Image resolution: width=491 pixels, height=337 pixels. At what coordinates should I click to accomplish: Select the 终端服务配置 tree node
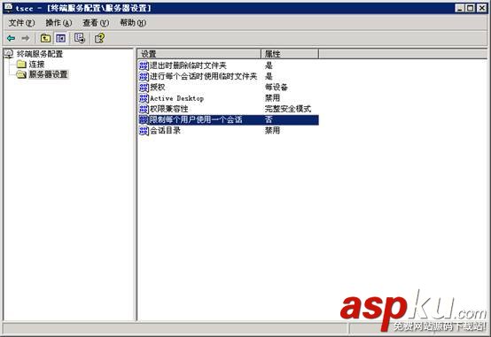click(x=40, y=54)
